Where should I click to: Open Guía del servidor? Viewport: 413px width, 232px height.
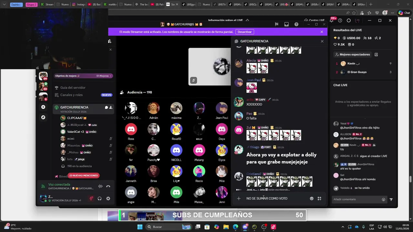(x=73, y=88)
